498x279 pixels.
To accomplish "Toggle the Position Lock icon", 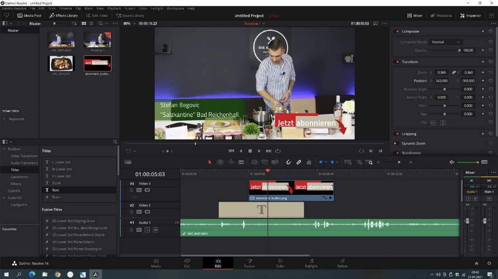I will pos(309,162).
